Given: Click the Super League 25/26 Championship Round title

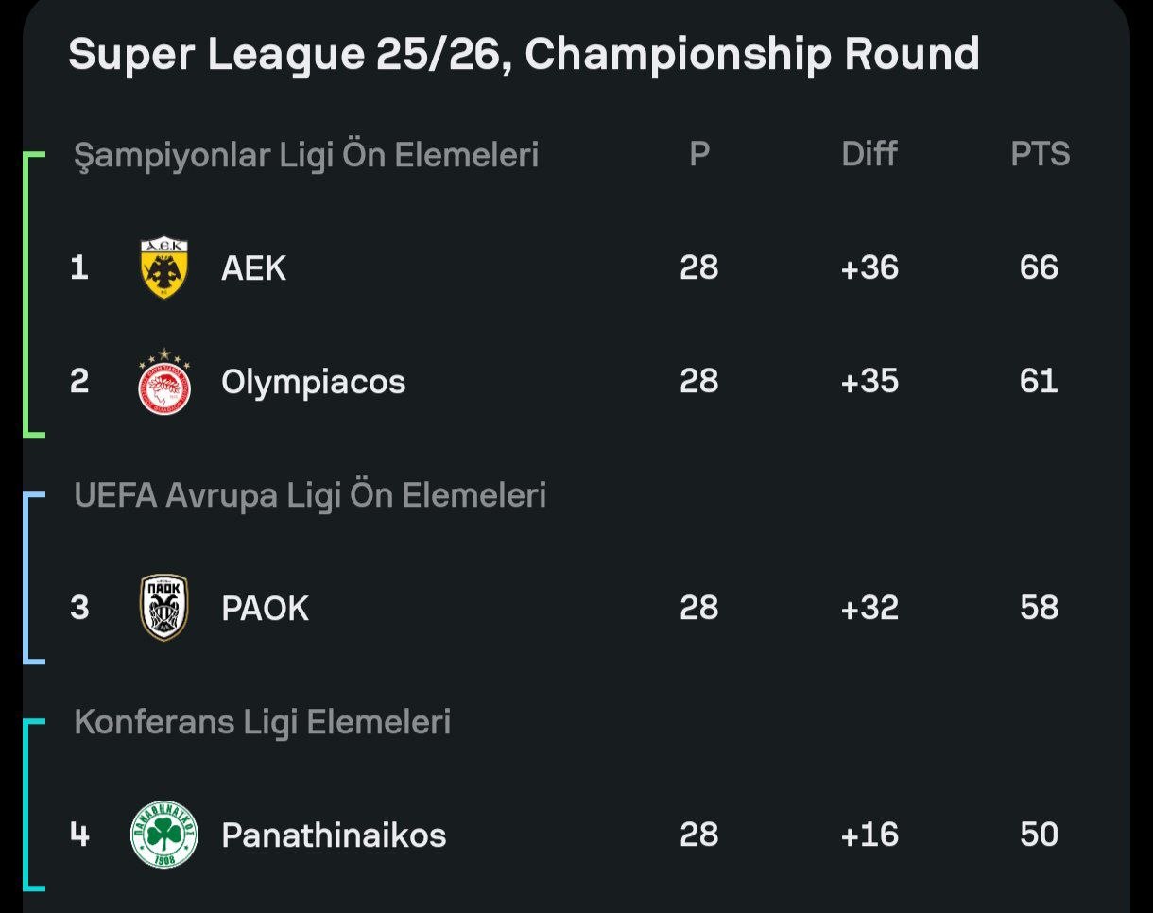Looking at the screenshot, I should 524,54.
